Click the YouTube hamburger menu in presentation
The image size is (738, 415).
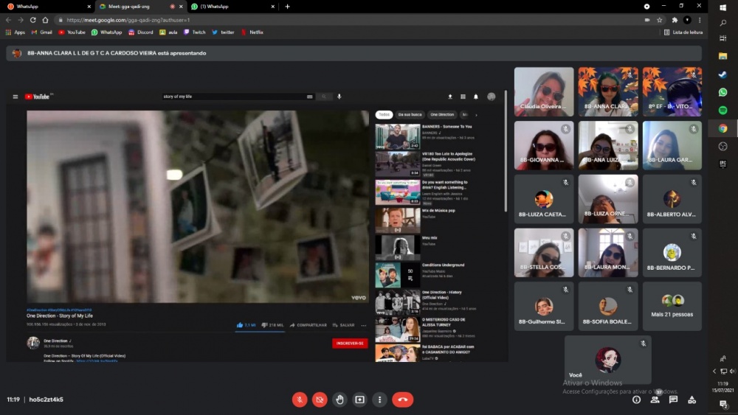[15, 97]
